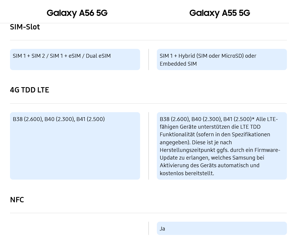The width and height of the screenshot is (289, 237).
Task: Select the 4G TDD LTE section heading
Action: [29, 90]
